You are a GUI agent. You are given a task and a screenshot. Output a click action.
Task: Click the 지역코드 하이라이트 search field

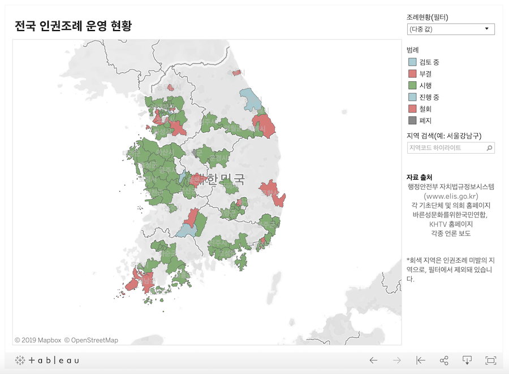point(445,148)
